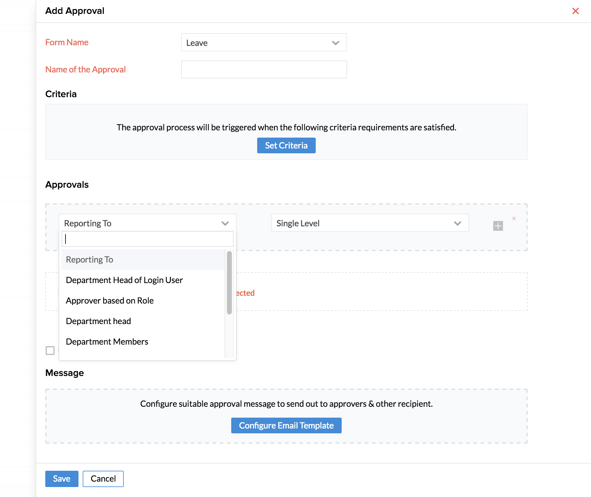Pick Approver based on Role option
This screenshot has height=497, width=591.
click(x=110, y=301)
